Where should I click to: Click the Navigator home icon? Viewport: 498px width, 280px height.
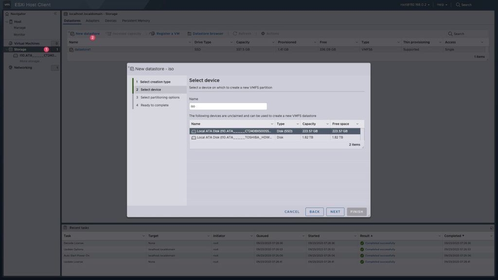click(7, 14)
